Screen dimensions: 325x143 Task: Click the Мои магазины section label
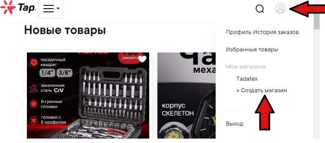coord(246,67)
